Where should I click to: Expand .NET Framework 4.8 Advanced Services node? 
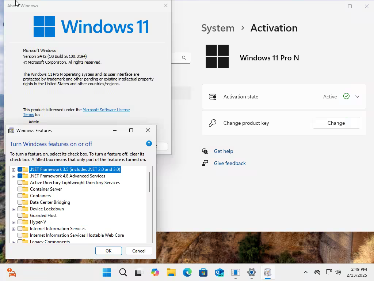[x=14, y=176]
